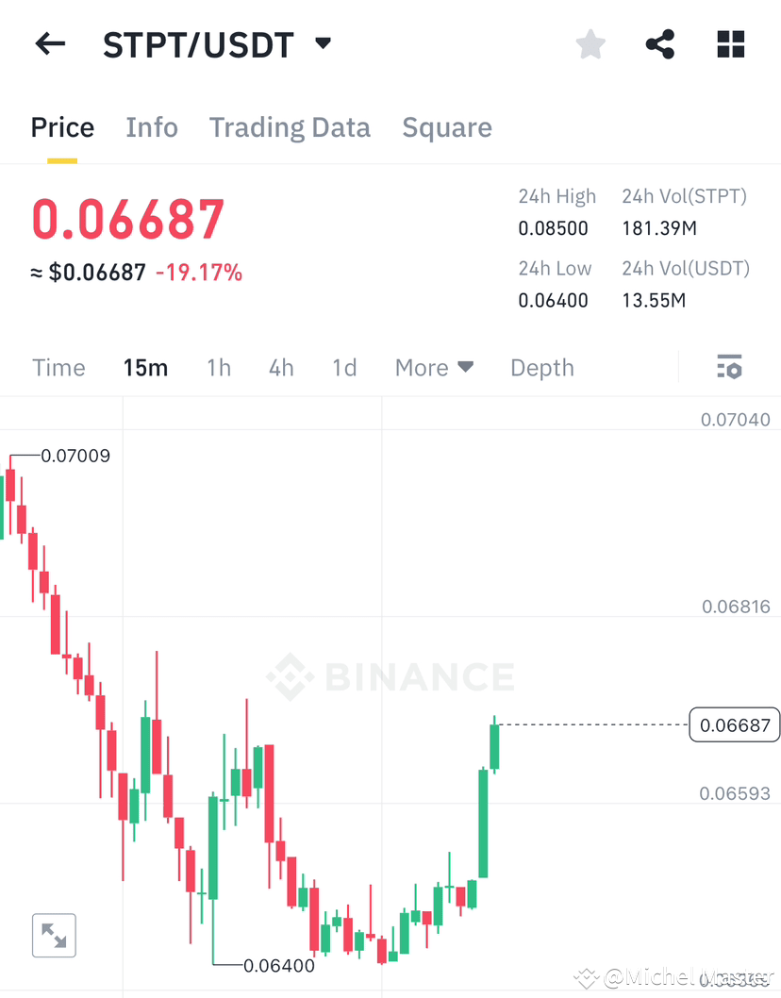Switch to the Info tab

coord(152,127)
